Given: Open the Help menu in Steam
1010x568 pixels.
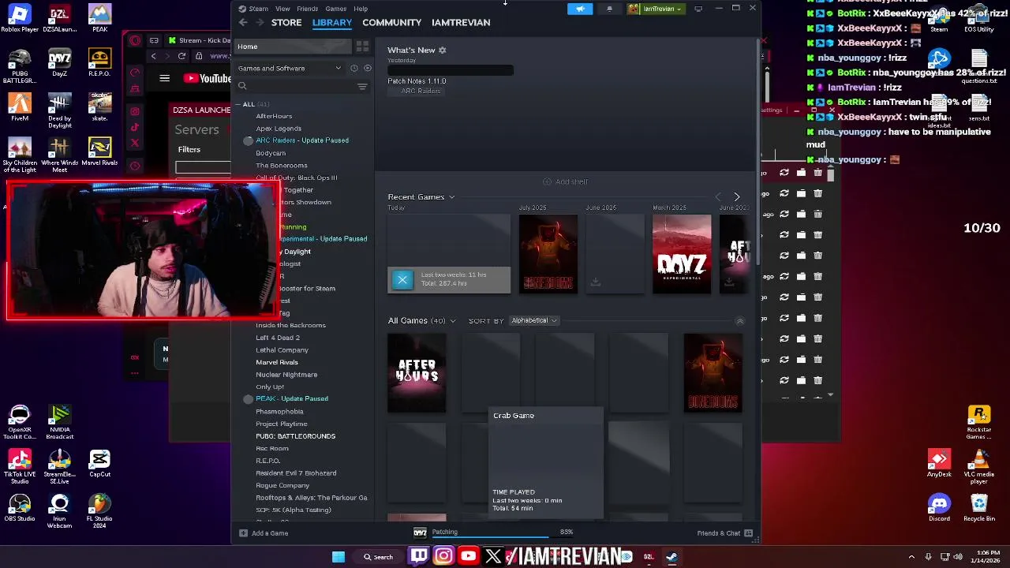Looking at the screenshot, I should pyautogui.click(x=361, y=9).
